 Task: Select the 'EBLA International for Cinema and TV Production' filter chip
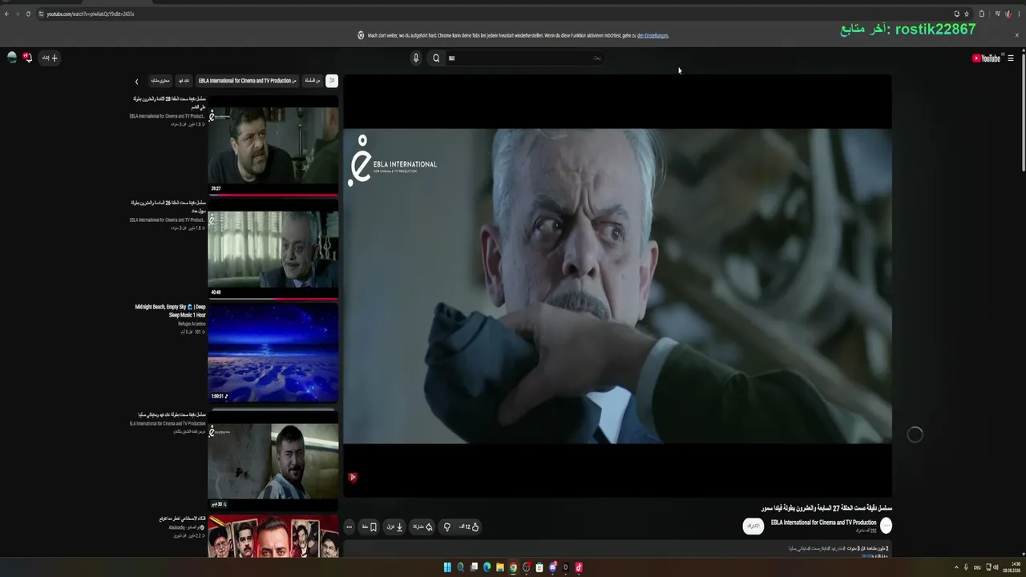[x=248, y=81]
